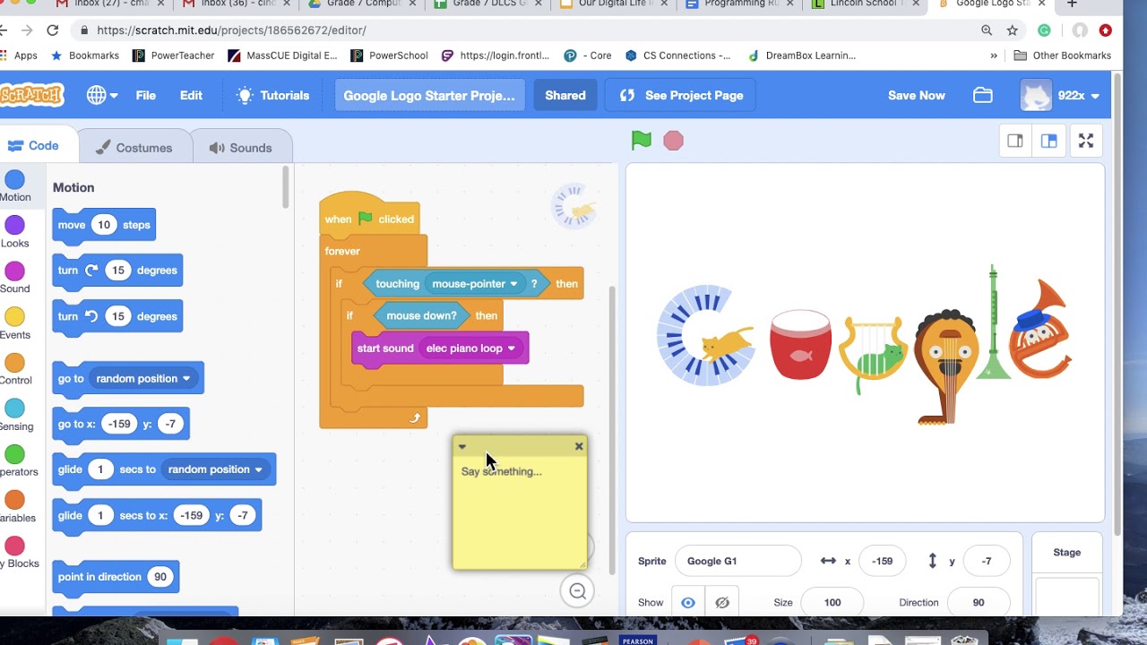Open the File menu
Image resolution: width=1147 pixels, height=645 pixels.
[x=145, y=95]
